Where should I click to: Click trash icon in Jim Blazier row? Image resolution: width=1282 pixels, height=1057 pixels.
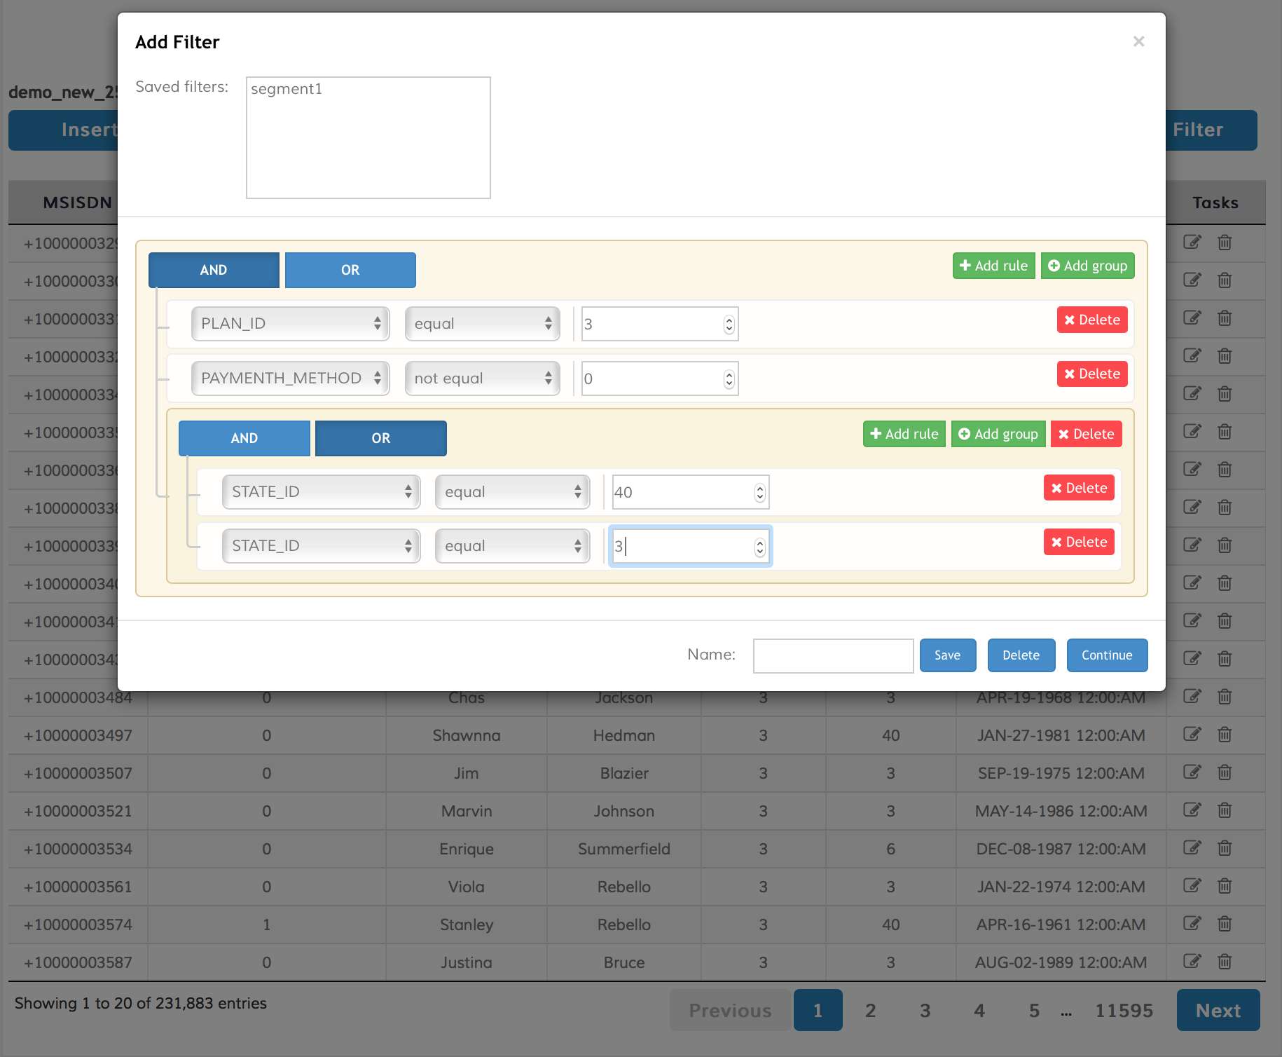1225,772
